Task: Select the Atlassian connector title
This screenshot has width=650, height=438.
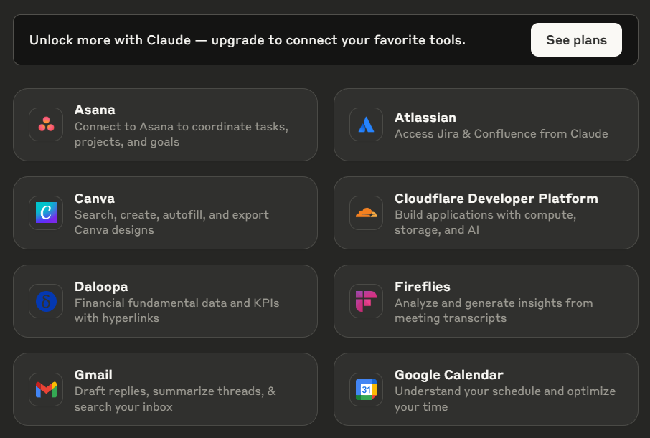Action: (x=425, y=118)
